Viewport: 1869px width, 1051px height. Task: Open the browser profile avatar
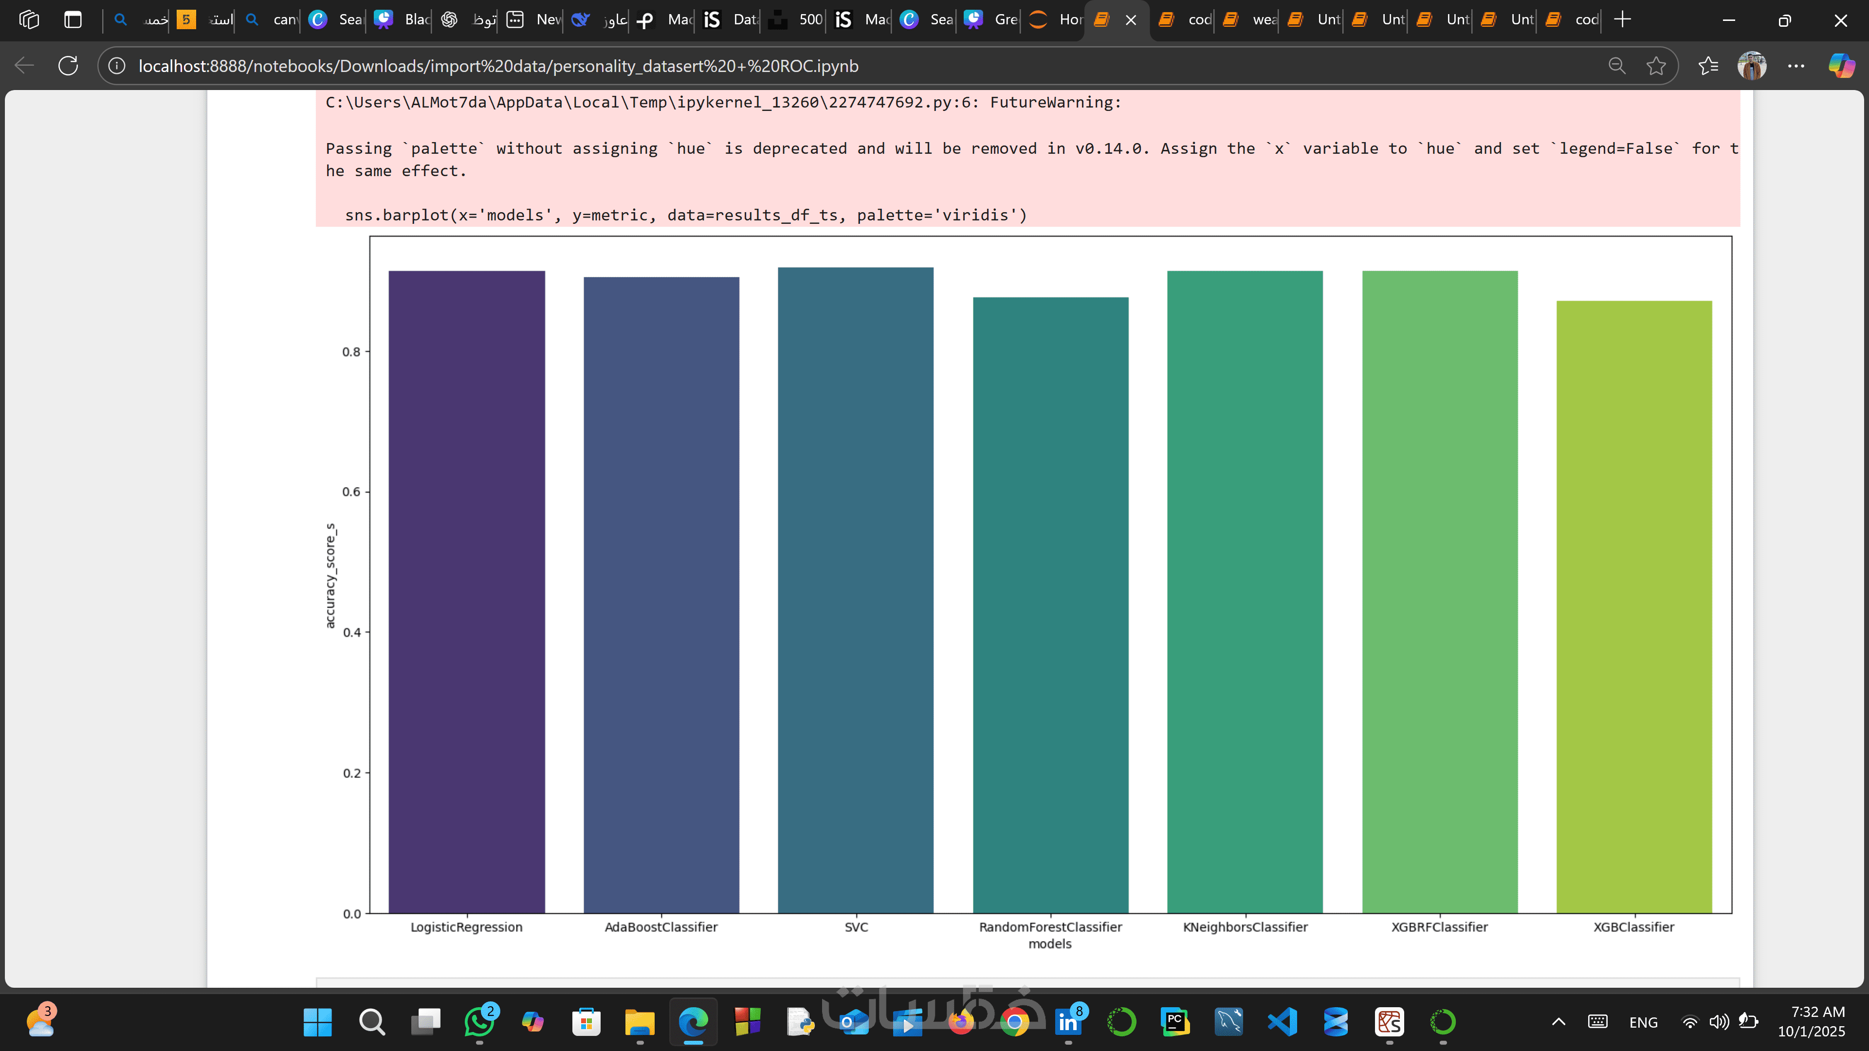click(x=1752, y=66)
